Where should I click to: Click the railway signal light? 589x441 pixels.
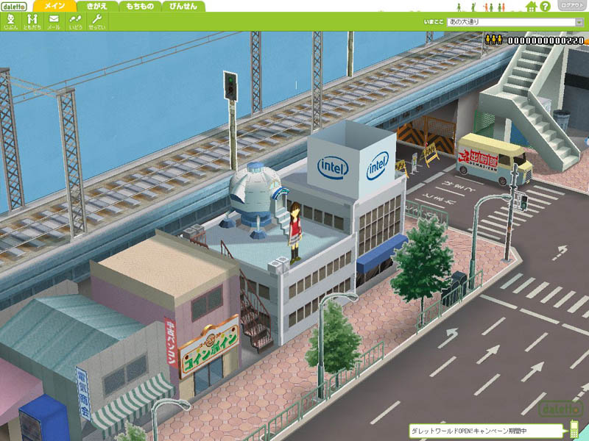pos(230,86)
